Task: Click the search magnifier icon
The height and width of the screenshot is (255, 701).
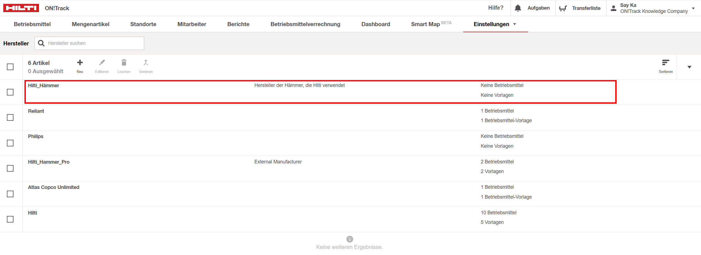Action: click(x=41, y=43)
